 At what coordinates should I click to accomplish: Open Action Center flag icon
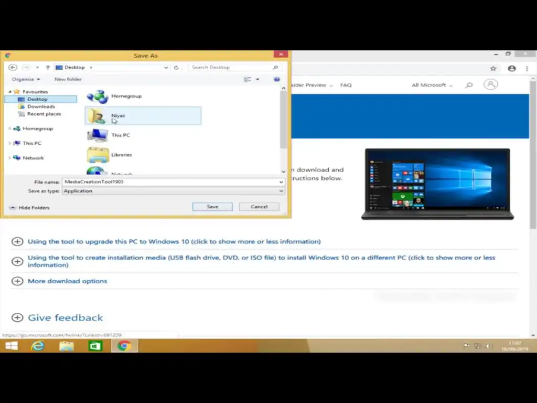coord(466,346)
